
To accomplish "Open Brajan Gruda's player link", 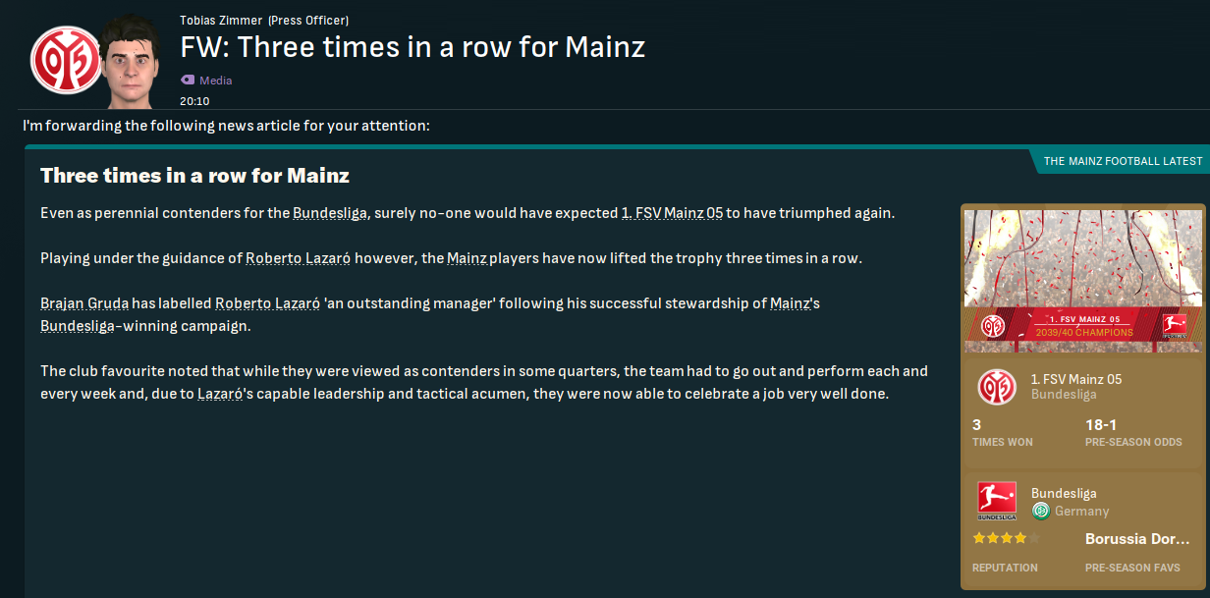I will click(x=83, y=303).
